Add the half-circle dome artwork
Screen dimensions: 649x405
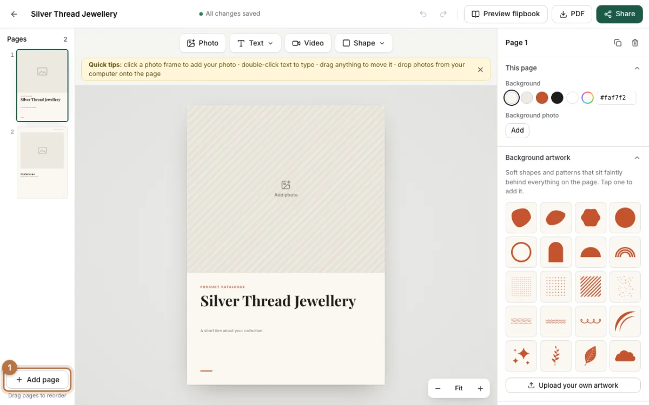point(591,252)
